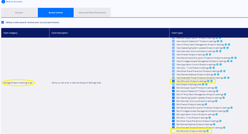Toggle Edit Application Control Endpoint settings checkbox

coord(173,115)
